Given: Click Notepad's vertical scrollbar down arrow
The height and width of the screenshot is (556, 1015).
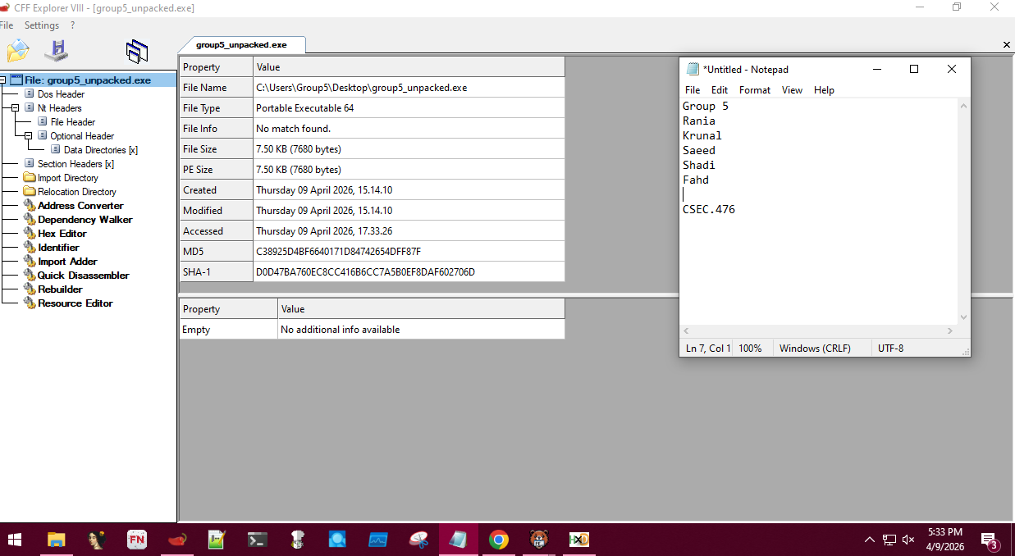Looking at the screenshot, I should tap(963, 317).
